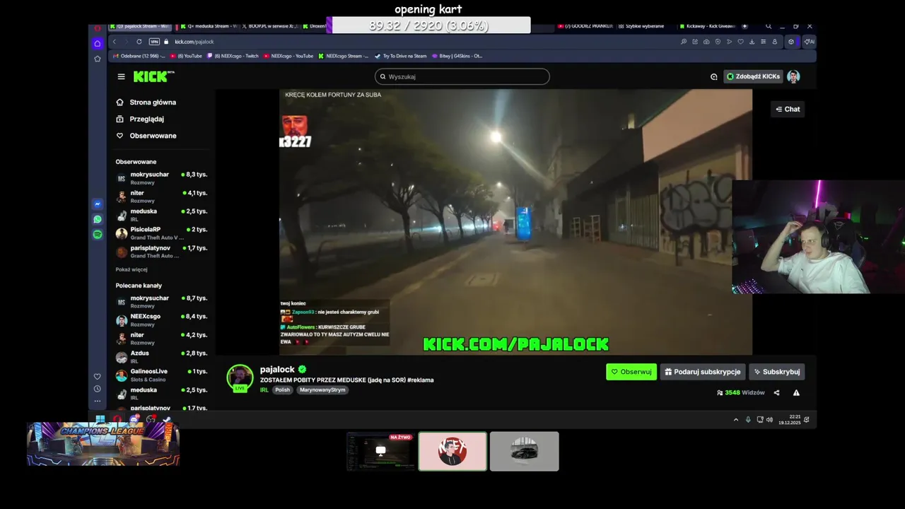The image size is (905, 509).
Task: Go to Strona główna
Action: [x=146, y=103]
